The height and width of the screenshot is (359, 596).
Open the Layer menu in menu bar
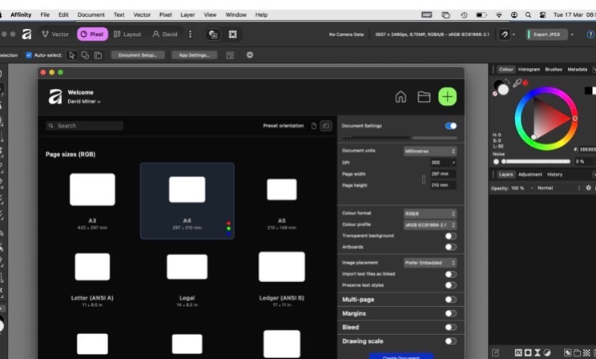click(x=187, y=14)
